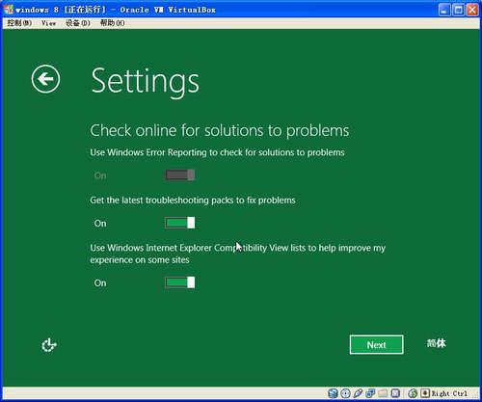
Task: Click the Settings page title
Action: [x=146, y=82]
